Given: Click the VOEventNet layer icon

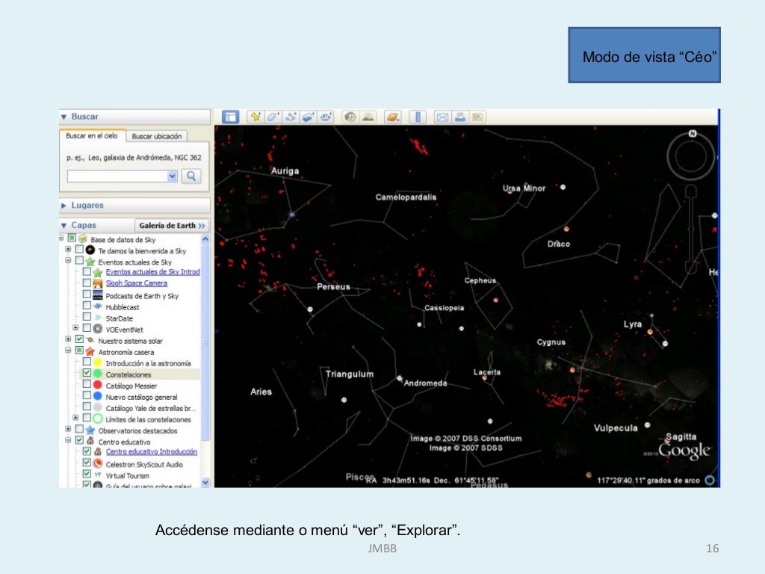Looking at the screenshot, I should point(98,329).
